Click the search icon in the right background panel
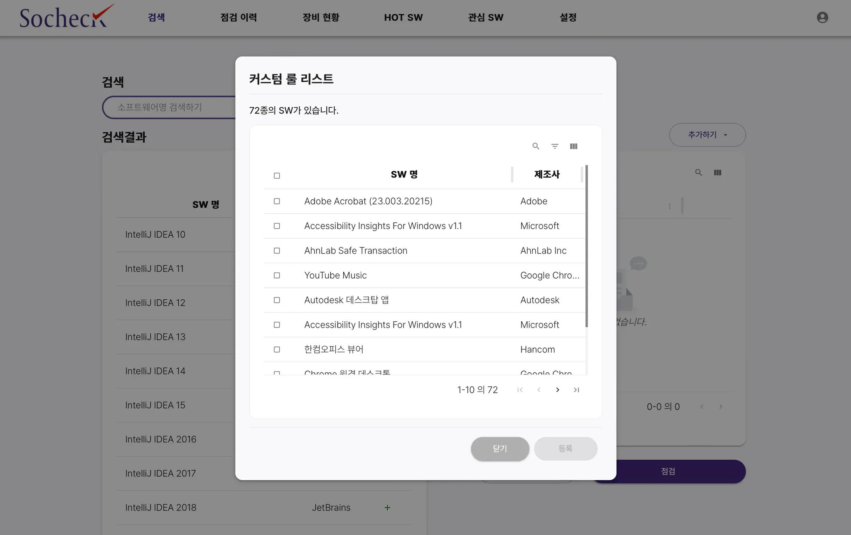The width and height of the screenshot is (851, 535). pos(699,173)
